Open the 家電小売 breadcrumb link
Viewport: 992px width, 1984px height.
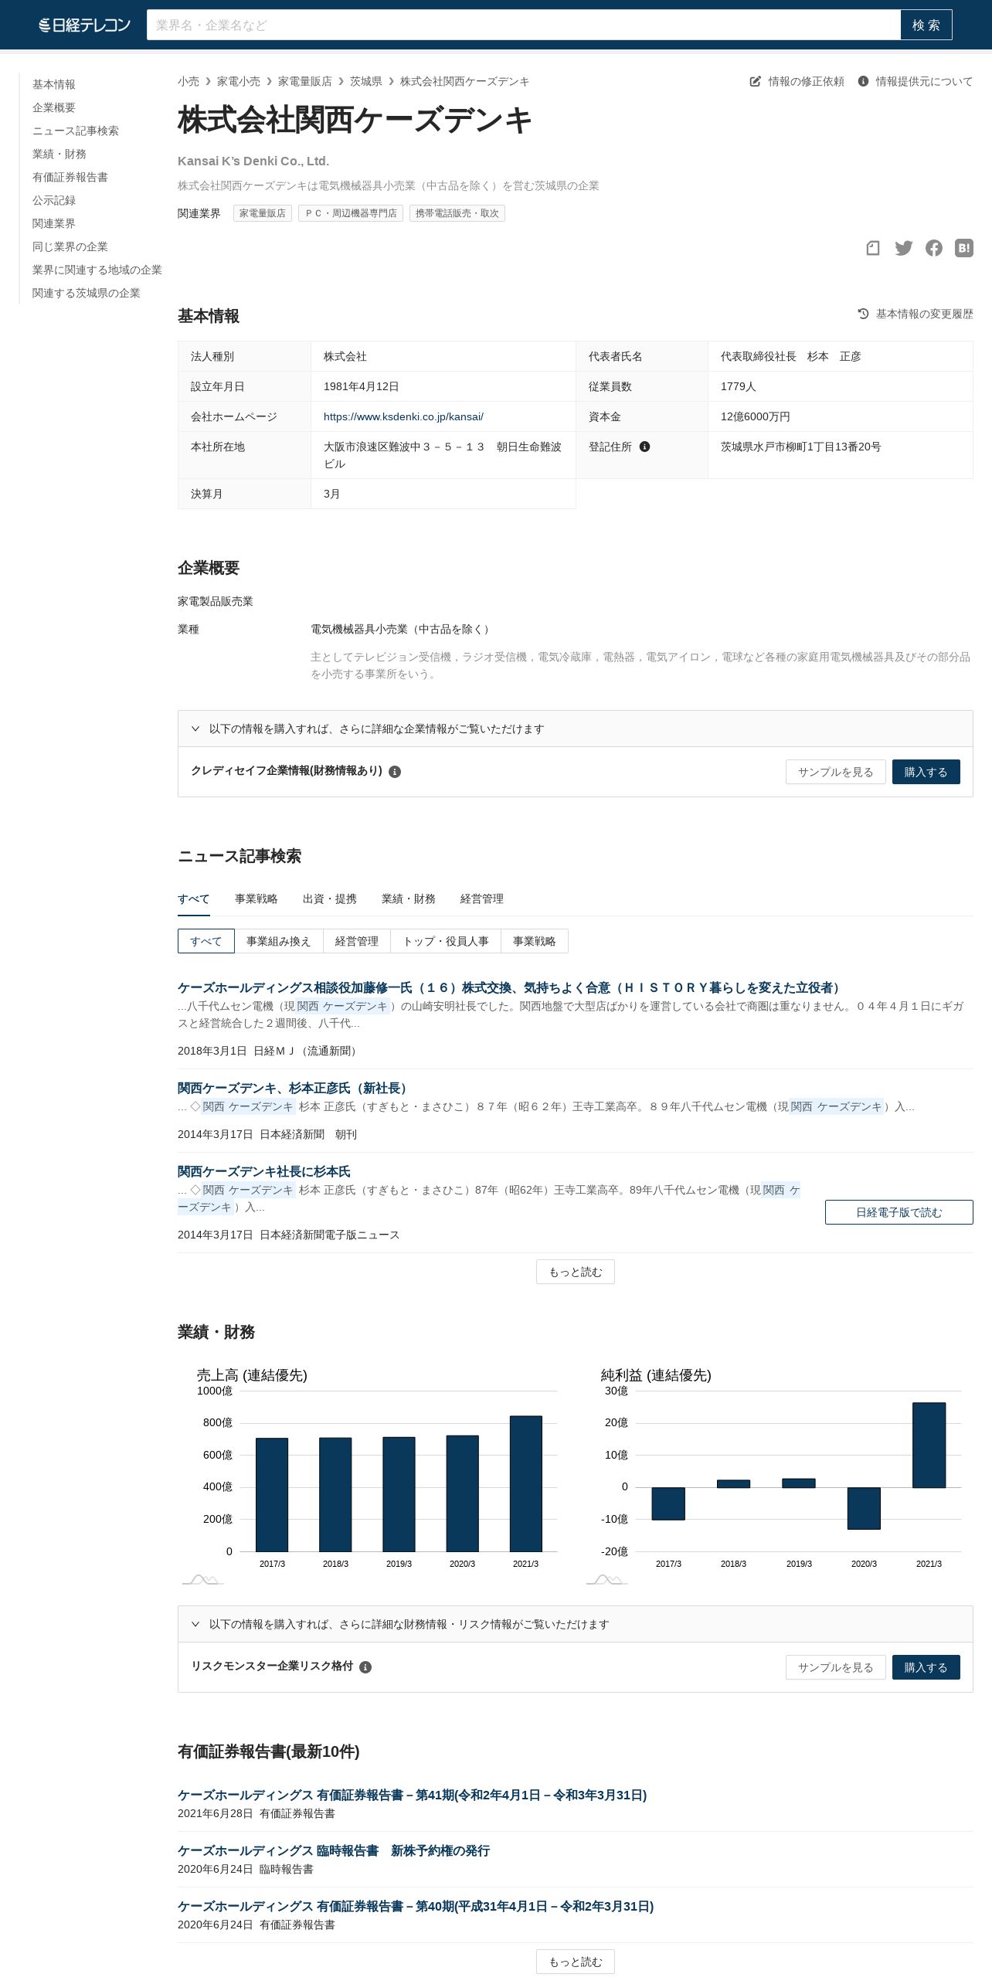(x=239, y=81)
